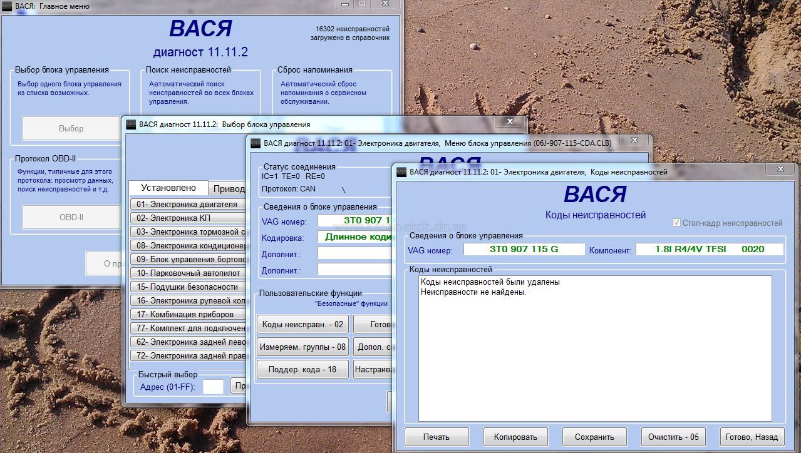Click the Кодировка field Длинное коди
Screen dimensions: 801x453
pyautogui.click(x=355, y=237)
